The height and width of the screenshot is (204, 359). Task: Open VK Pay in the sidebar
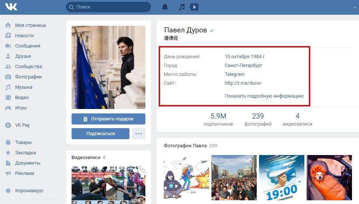[x=23, y=125]
